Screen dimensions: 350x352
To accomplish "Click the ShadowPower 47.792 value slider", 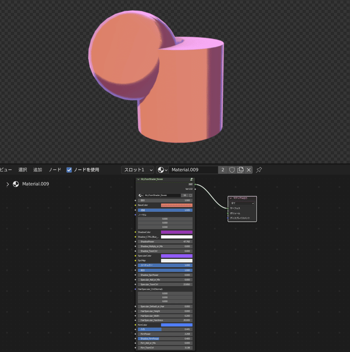I will (165, 242).
